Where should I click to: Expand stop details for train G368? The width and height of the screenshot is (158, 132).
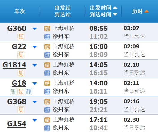[34, 102]
